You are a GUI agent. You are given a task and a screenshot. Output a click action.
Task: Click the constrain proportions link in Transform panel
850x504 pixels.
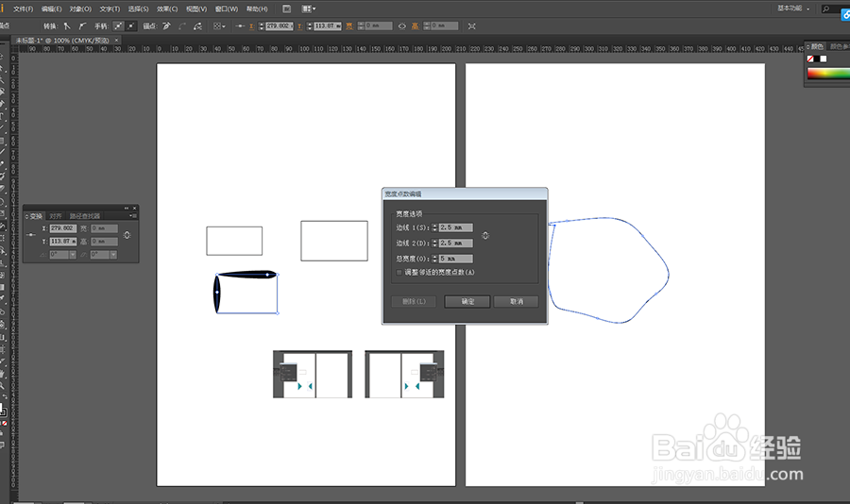tap(127, 235)
